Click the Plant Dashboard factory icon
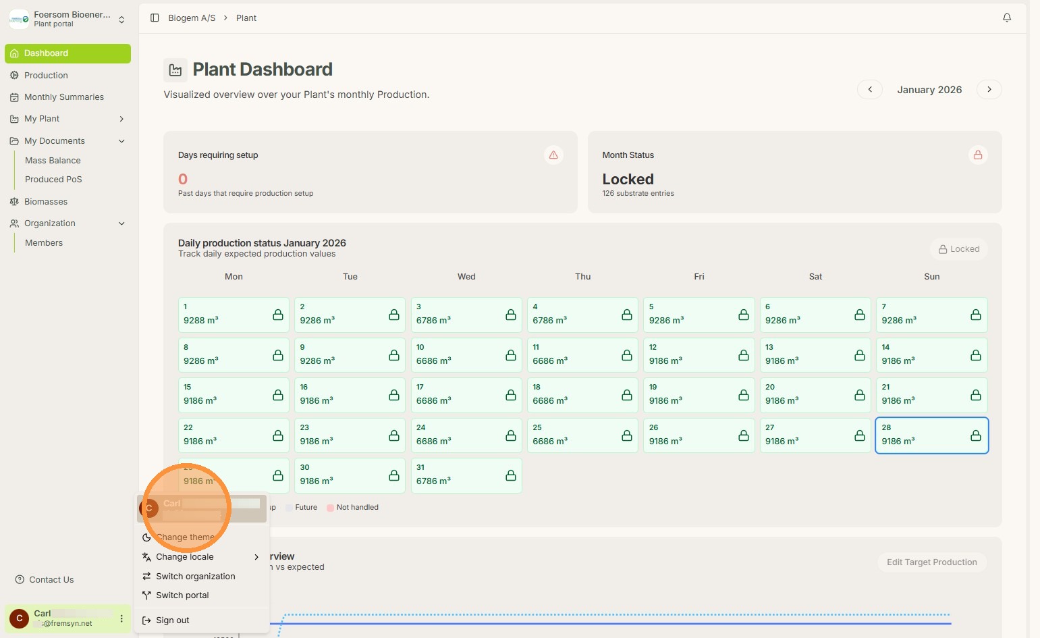The image size is (1040, 638). (x=175, y=70)
